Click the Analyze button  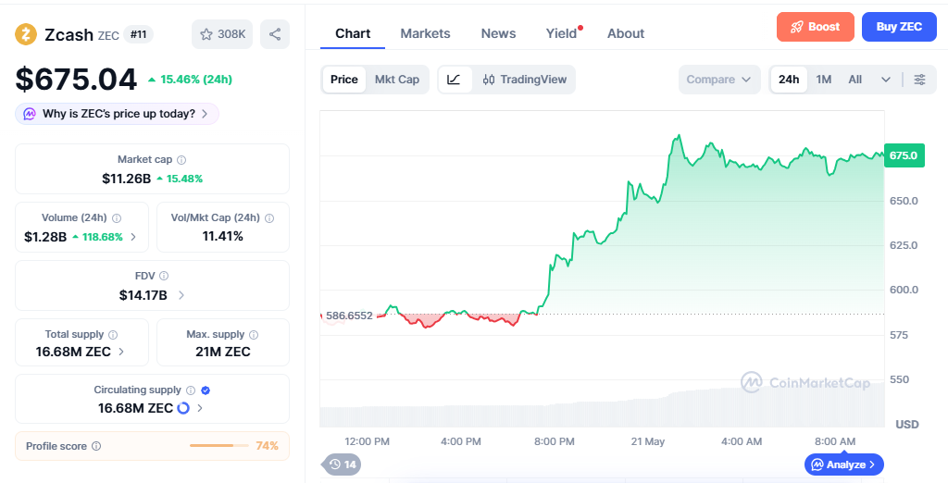(844, 464)
